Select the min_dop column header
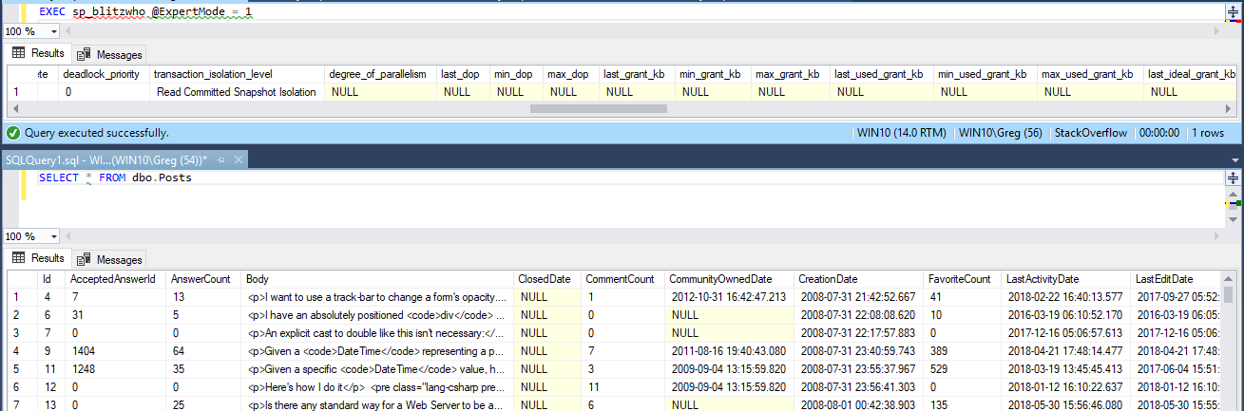The width and height of the screenshot is (1244, 411). coord(517,74)
